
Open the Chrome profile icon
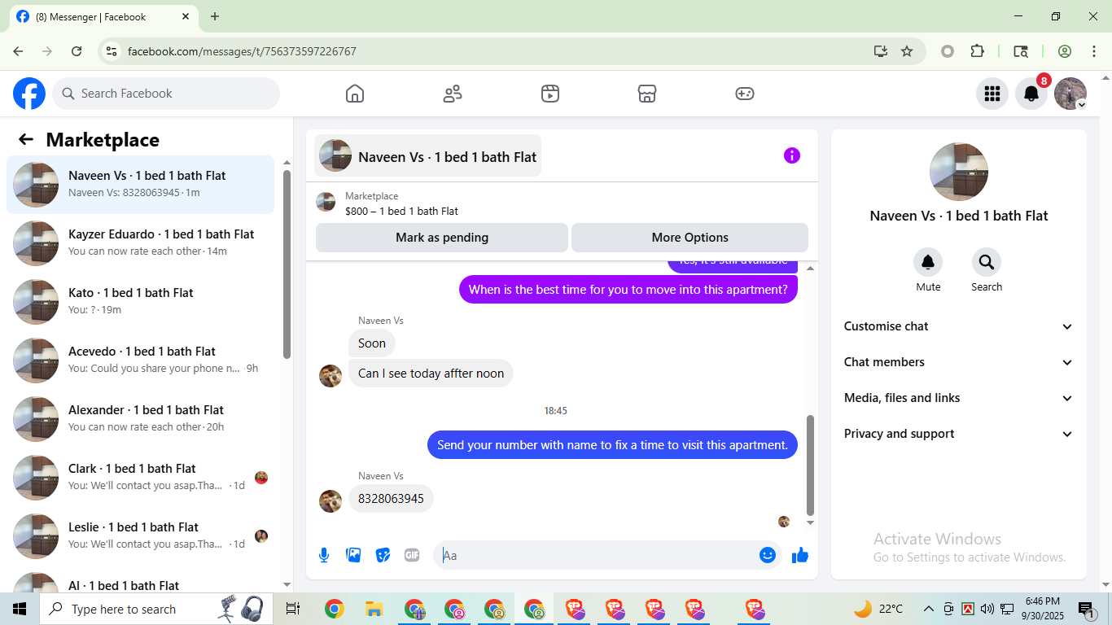[1065, 51]
